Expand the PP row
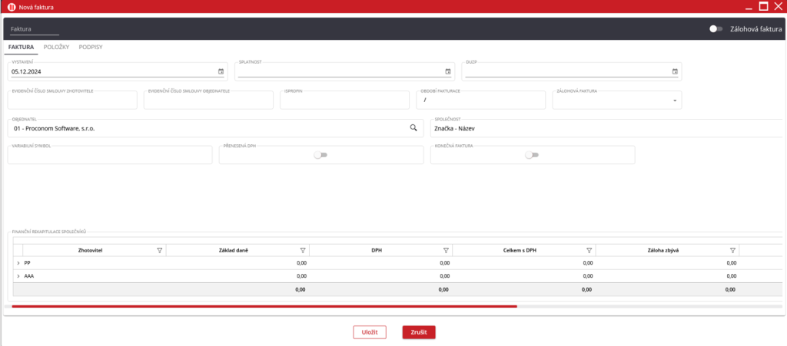 click(x=18, y=263)
